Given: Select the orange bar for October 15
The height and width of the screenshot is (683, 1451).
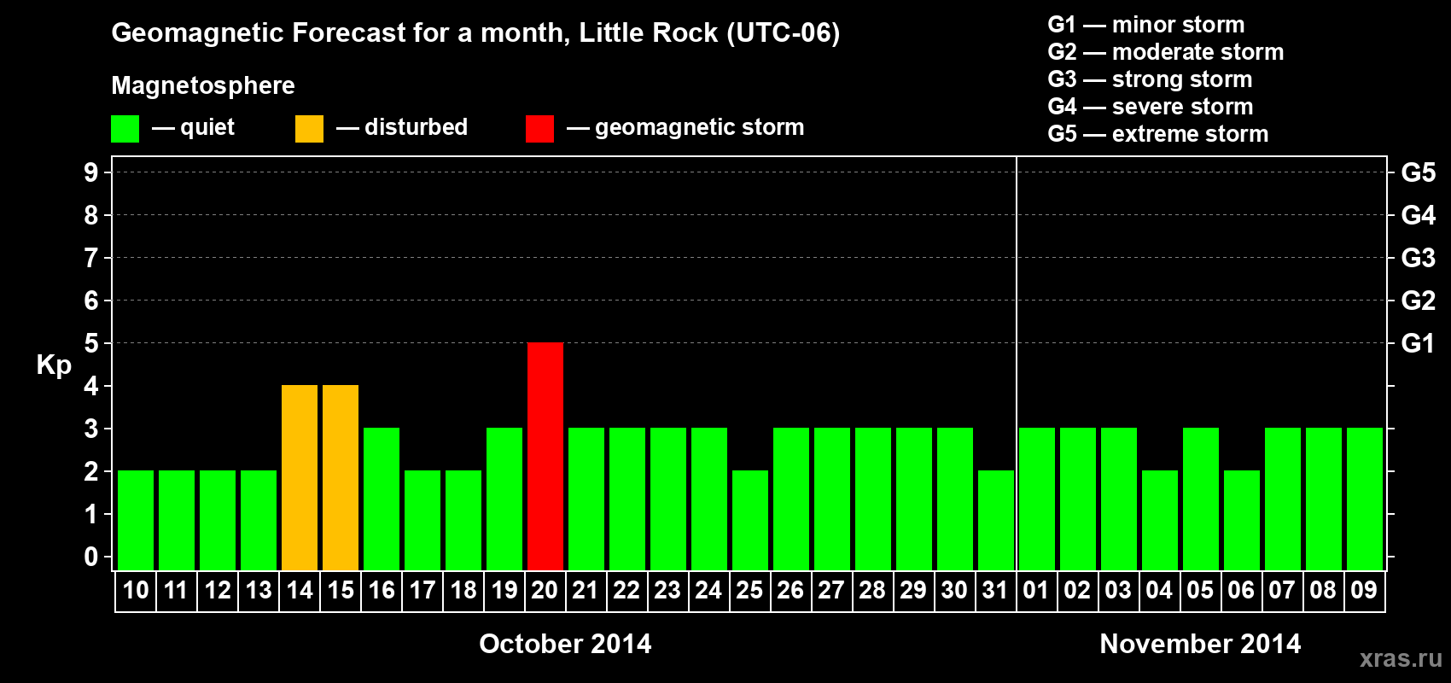Looking at the screenshot, I should pos(341,477).
